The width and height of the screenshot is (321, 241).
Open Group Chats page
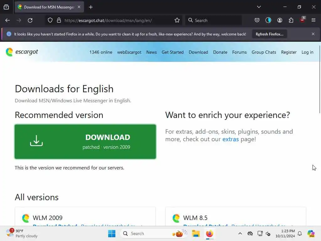tap(264, 52)
